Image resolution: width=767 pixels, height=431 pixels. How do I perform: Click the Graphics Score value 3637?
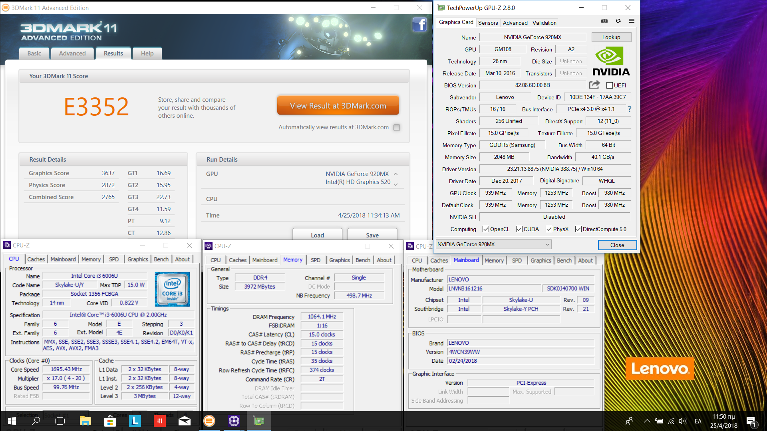[108, 173]
